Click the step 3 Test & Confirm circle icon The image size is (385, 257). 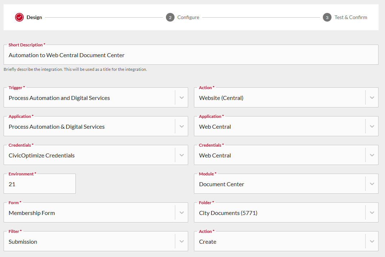[327, 18]
